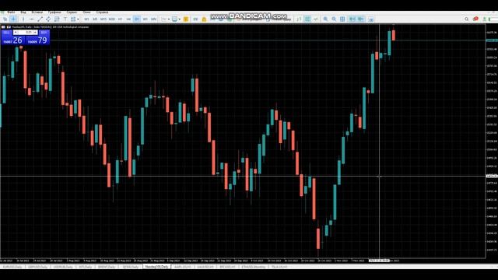Select the standard cursor tool
The height and width of the screenshot is (280, 498).
tap(5, 19)
